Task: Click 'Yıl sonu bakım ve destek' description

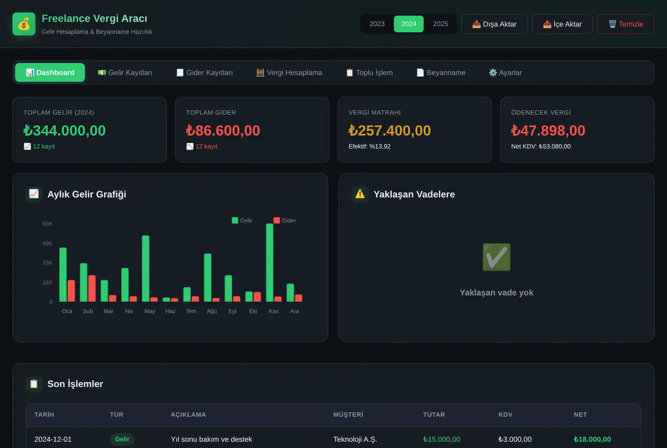Action: tap(211, 439)
